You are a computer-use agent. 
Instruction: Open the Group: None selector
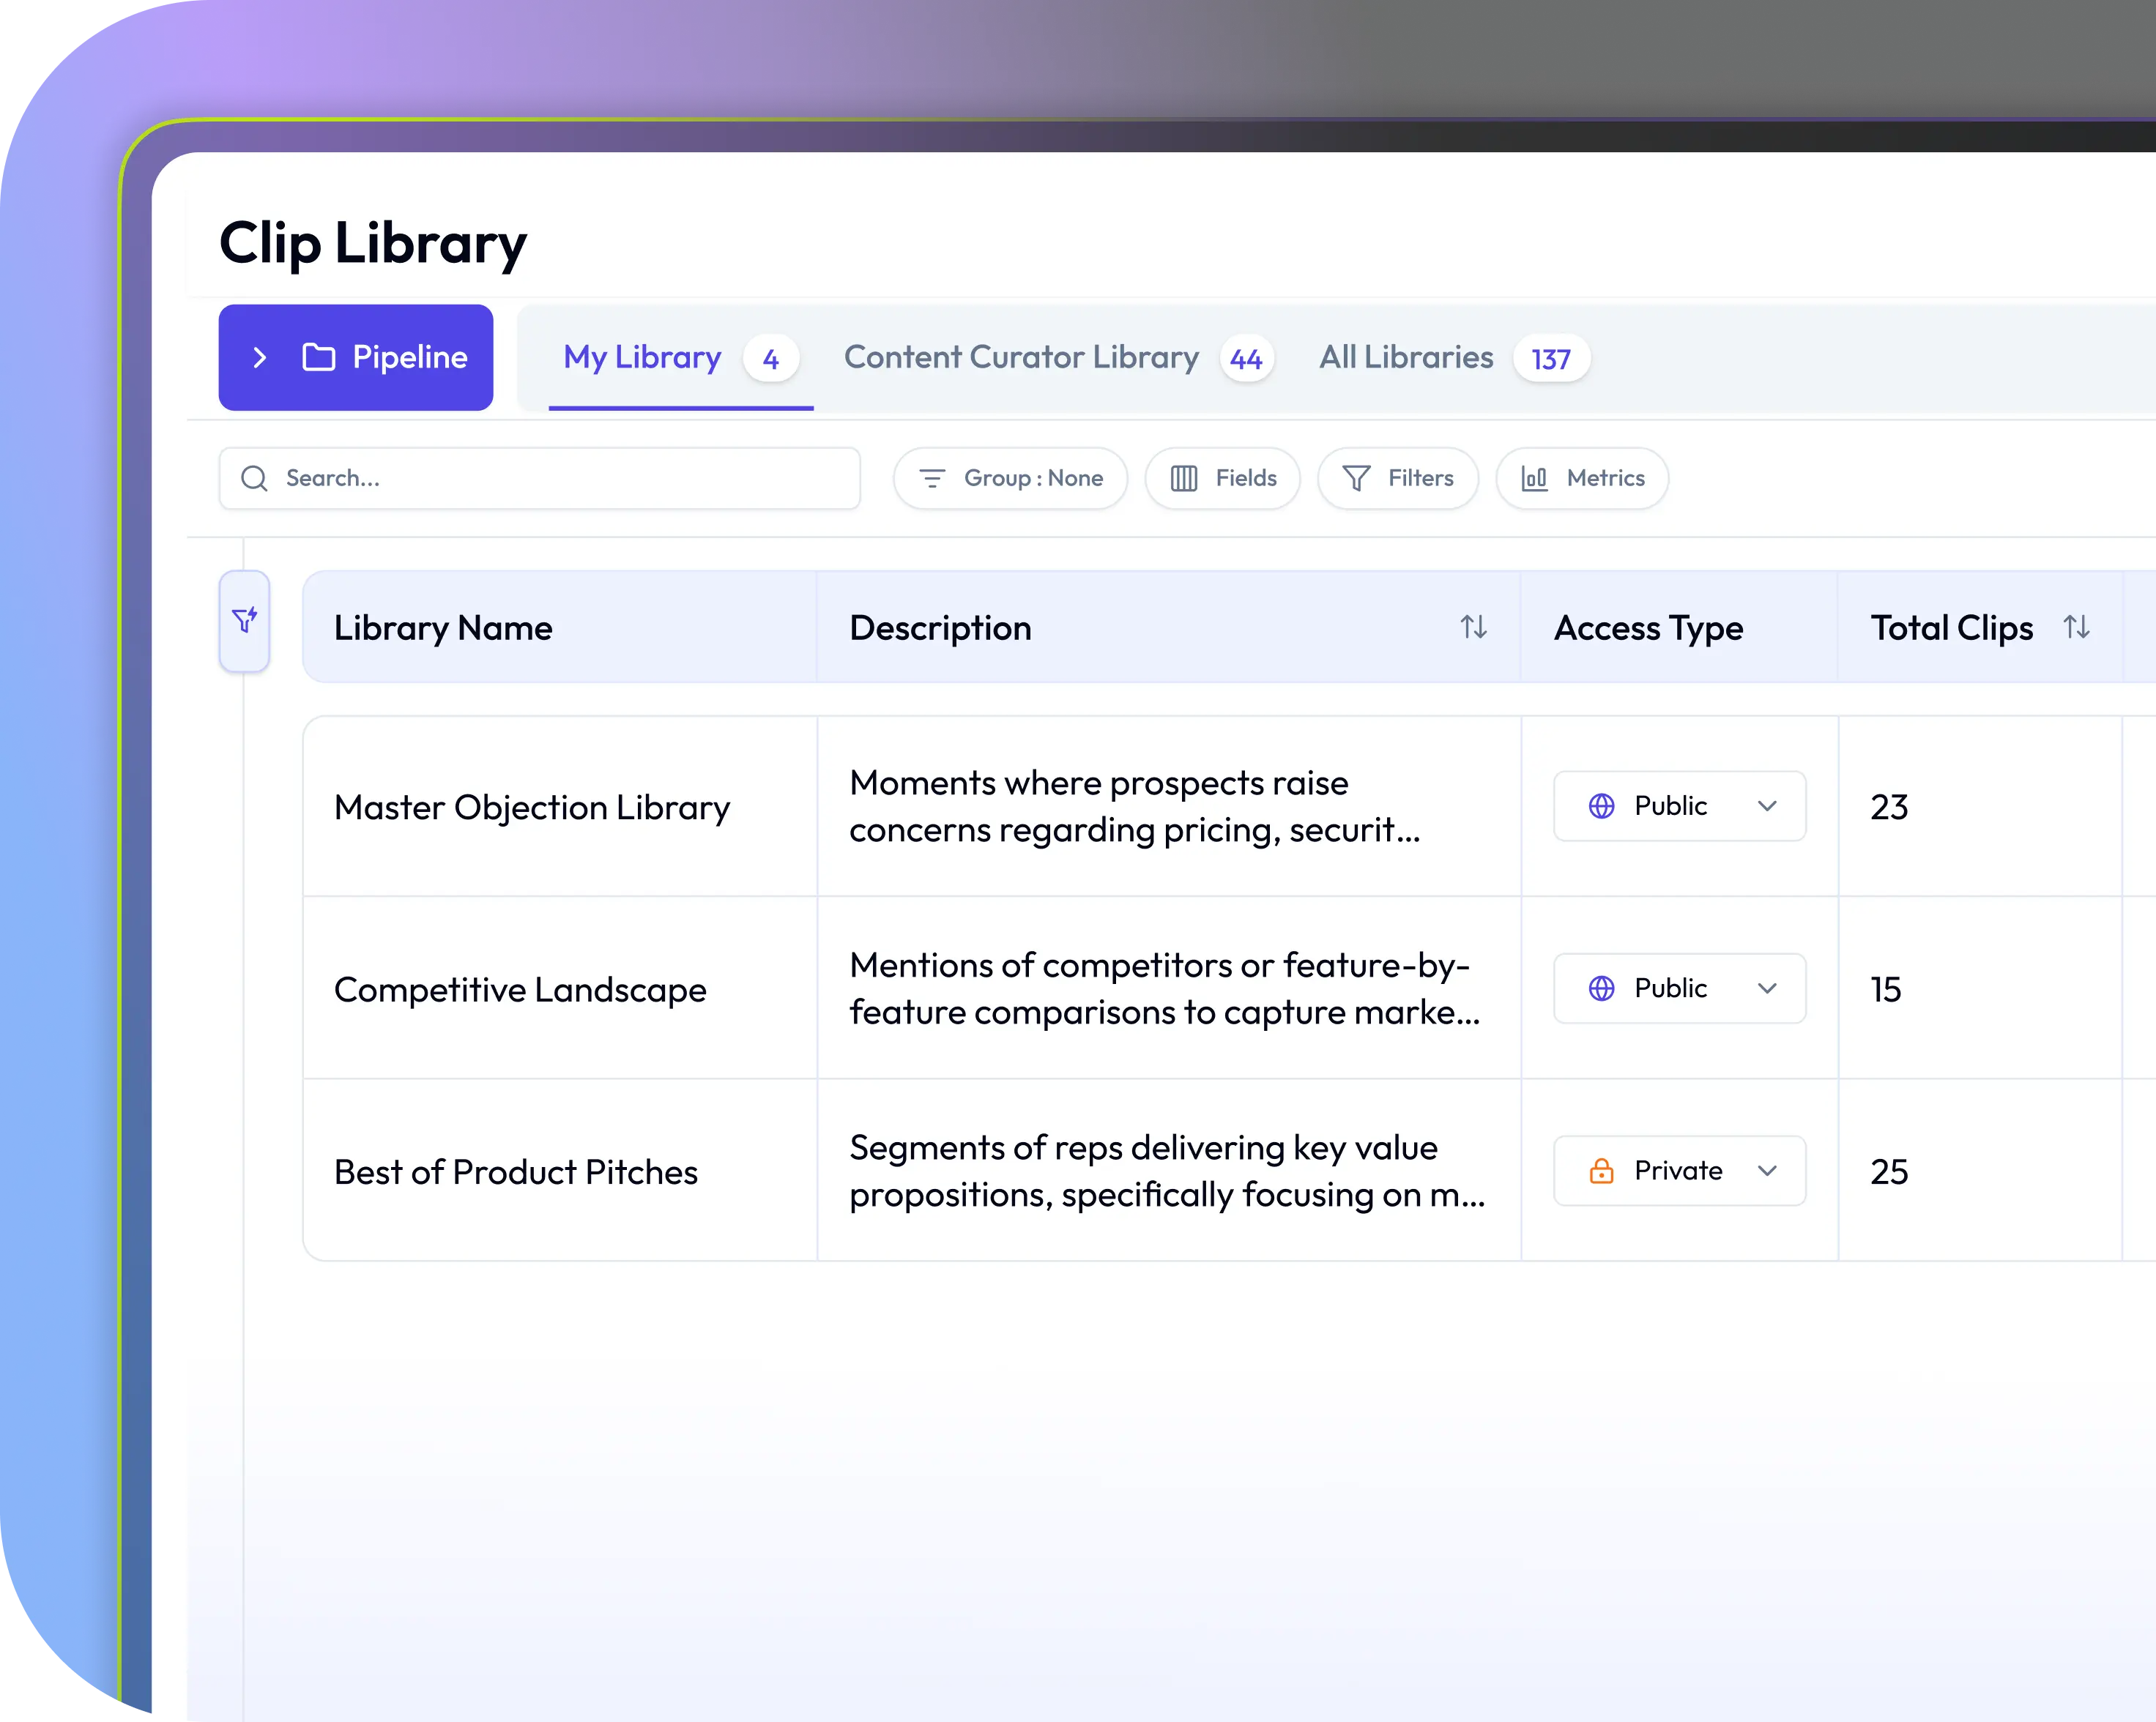coord(1010,478)
